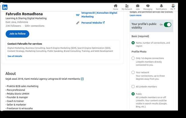
Task: Click the letsgrow.ID company logo icon
Action: point(78,15)
